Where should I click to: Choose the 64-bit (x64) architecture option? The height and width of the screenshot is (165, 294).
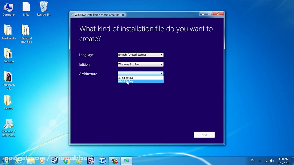[x=140, y=81]
